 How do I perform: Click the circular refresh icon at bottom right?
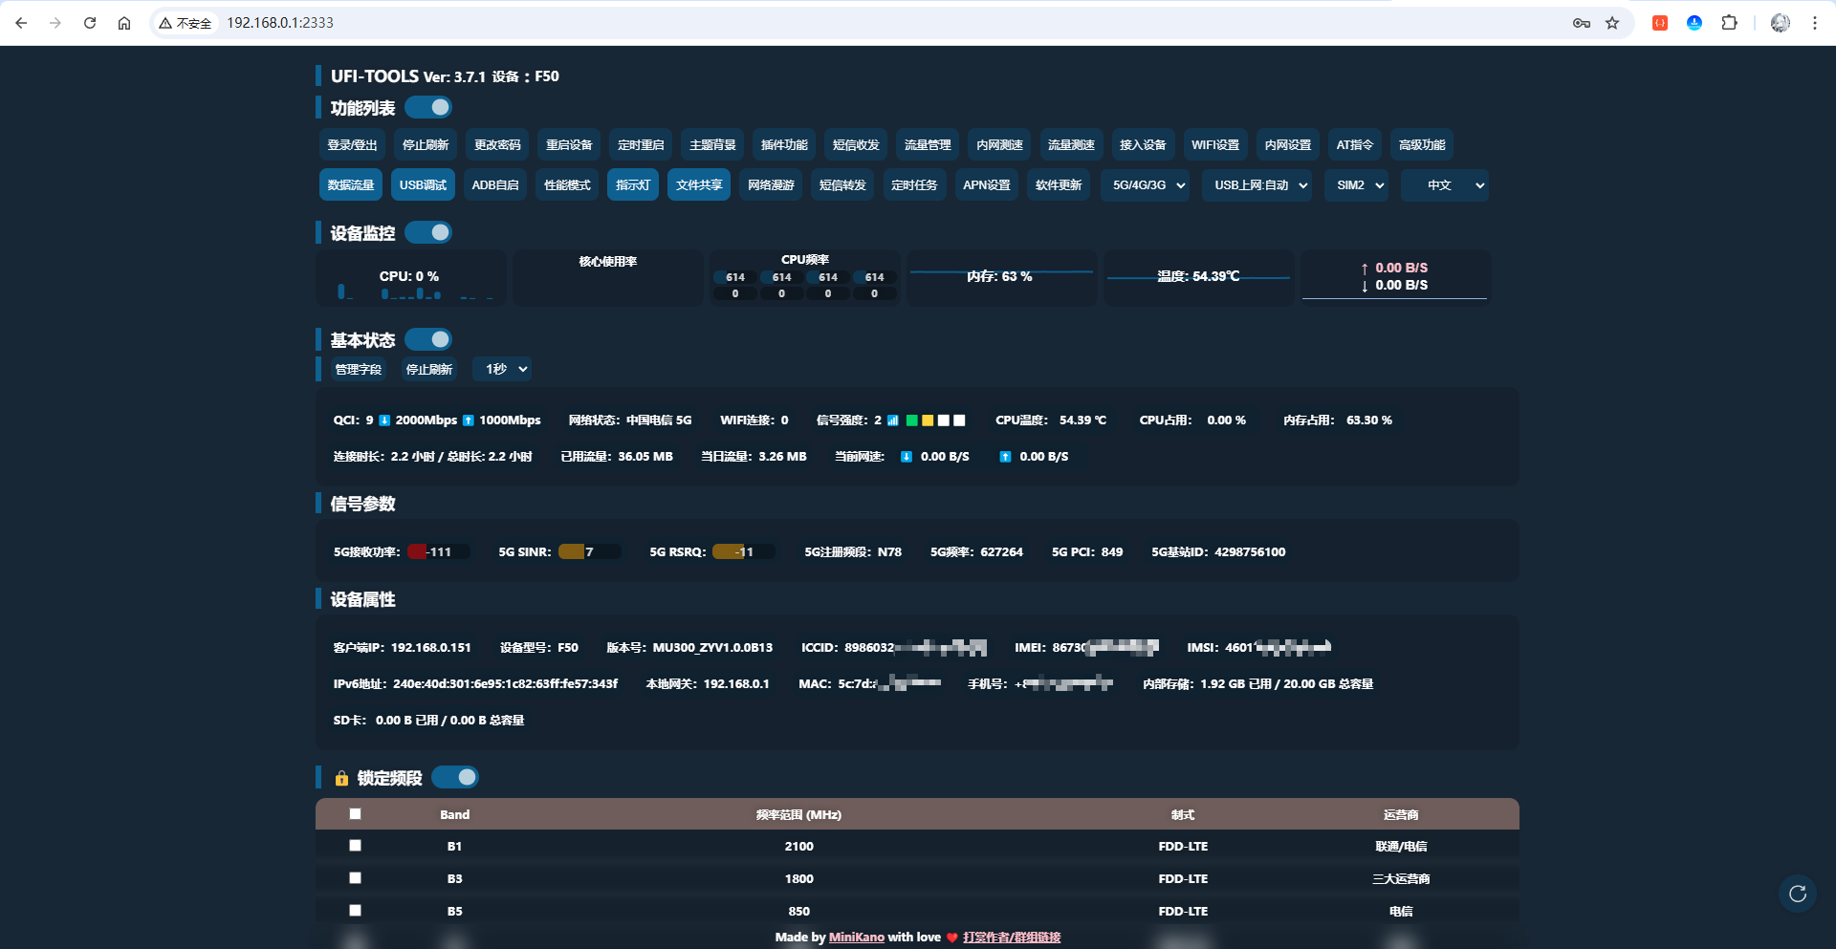[1797, 894]
